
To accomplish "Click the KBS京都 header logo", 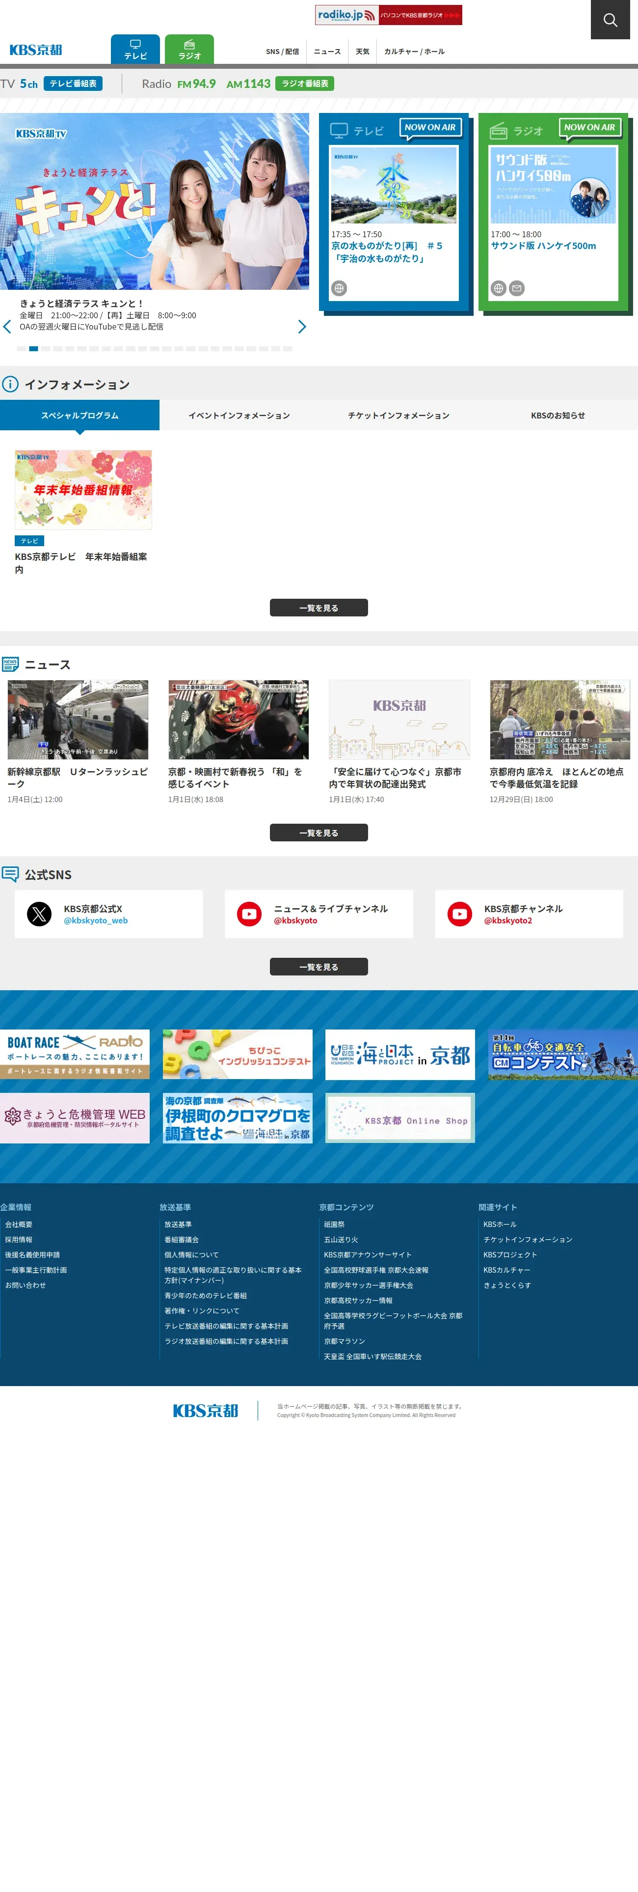I will 36,50.
